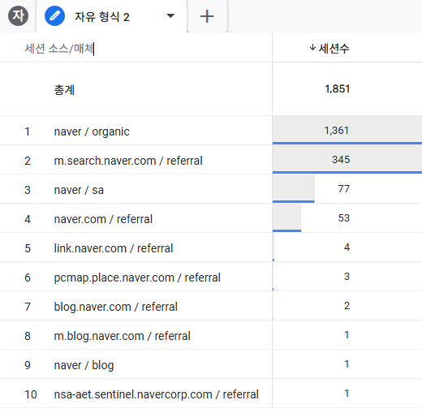Select 'naver.com / referral' row
Viewport: 422px width, 413px height.
(x=103, y=219)
